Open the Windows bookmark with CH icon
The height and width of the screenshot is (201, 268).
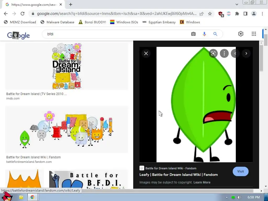[190, 22]
